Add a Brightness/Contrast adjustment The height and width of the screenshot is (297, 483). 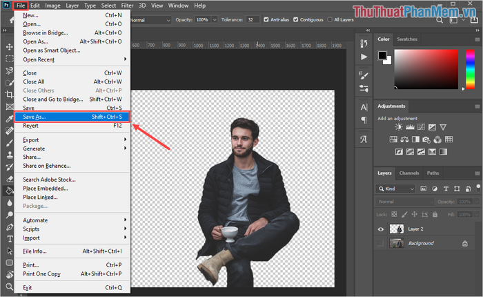point(399,127)
